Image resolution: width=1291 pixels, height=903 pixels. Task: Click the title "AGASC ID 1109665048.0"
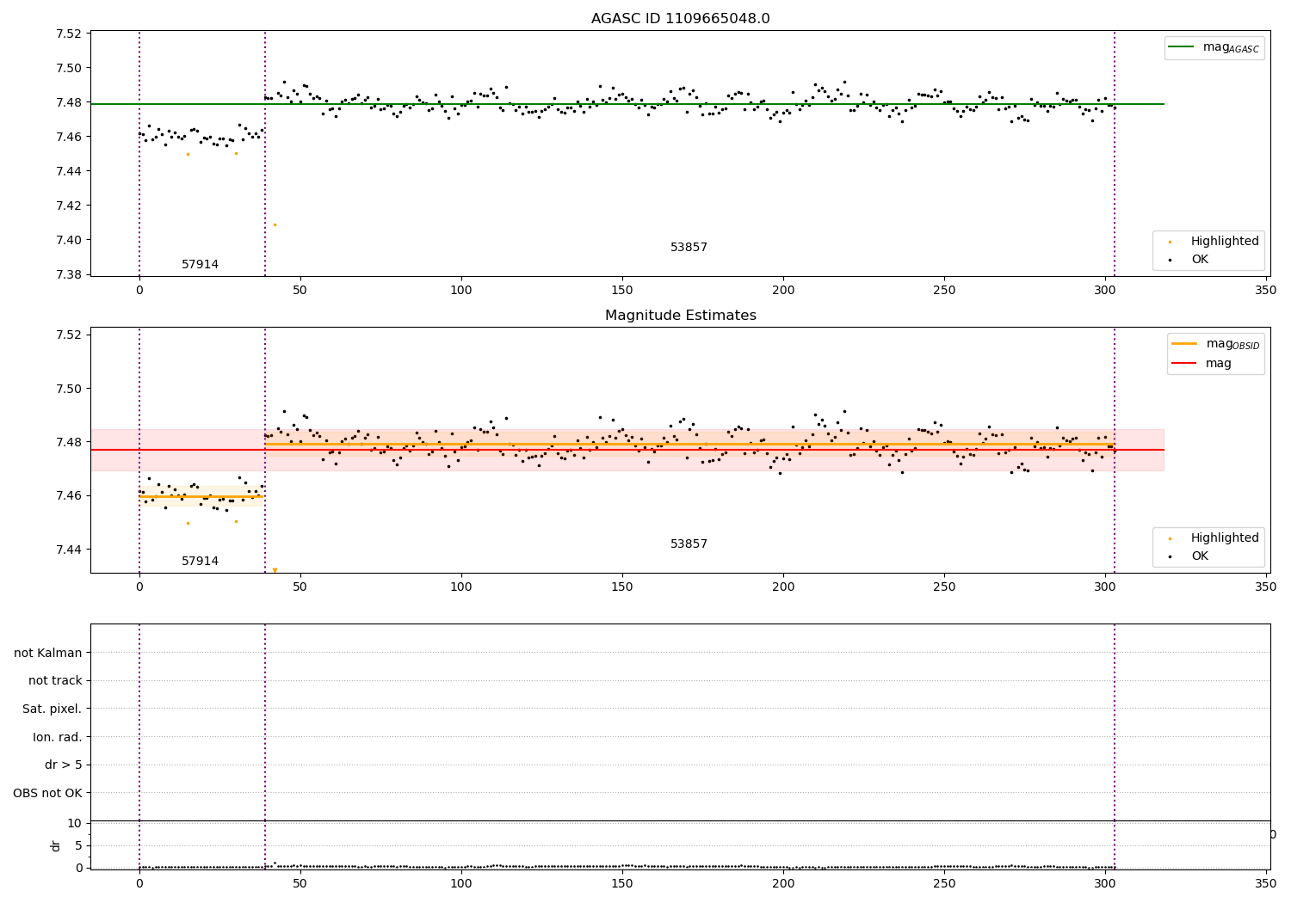click(680, 19)
